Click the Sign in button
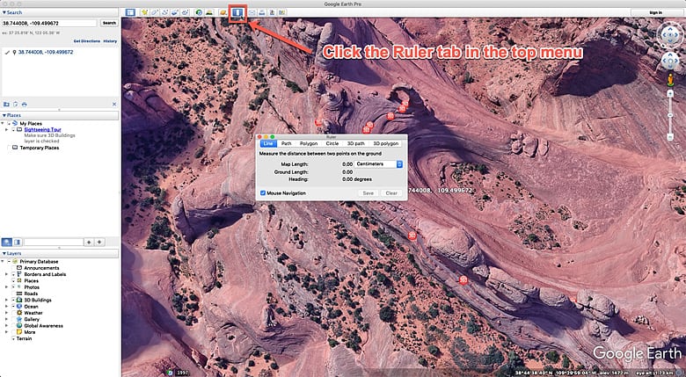 pos(655,12)
